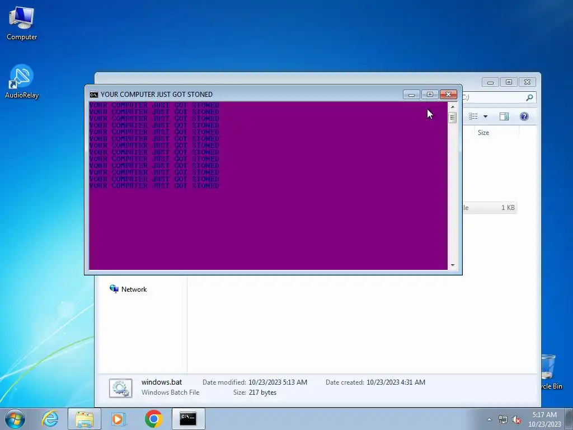Maximize the Explorer window behind the console
The height and width of the screenshot is (430, 573).
509,82
